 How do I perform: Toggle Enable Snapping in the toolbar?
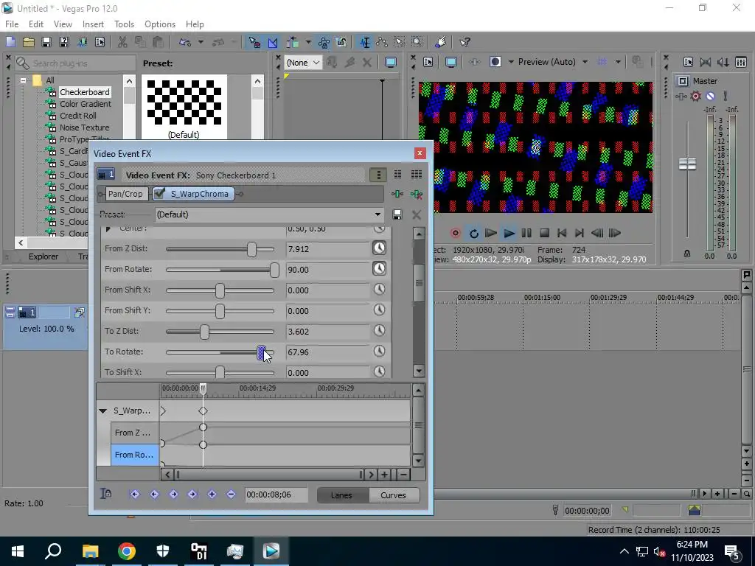click(x=254, y=42)
